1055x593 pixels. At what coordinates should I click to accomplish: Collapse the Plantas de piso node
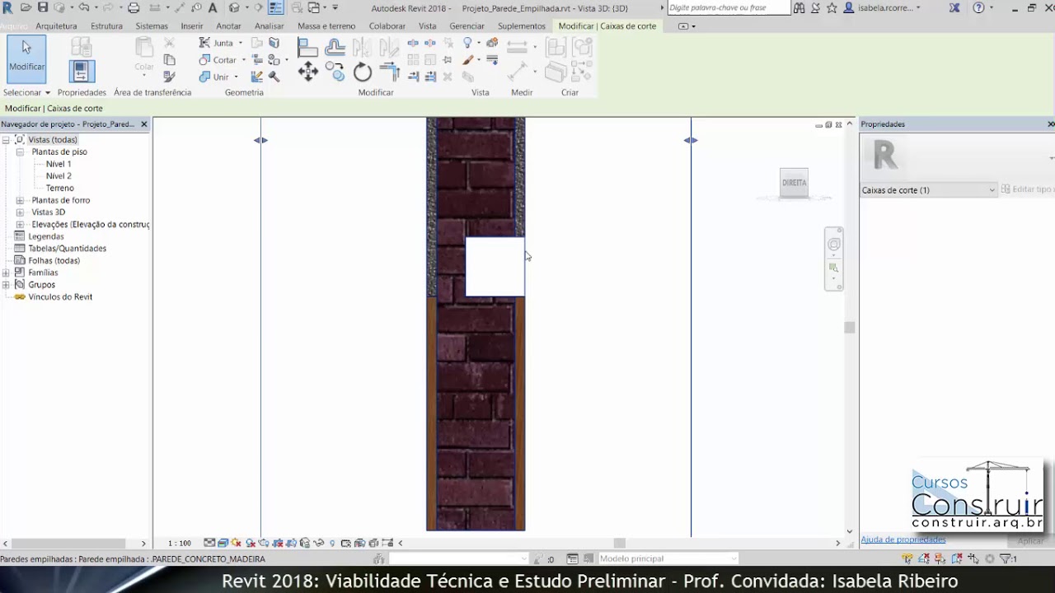20,152
